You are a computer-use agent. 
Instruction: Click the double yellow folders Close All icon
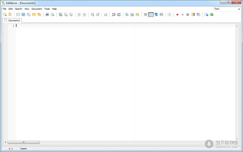coord(39,15)
